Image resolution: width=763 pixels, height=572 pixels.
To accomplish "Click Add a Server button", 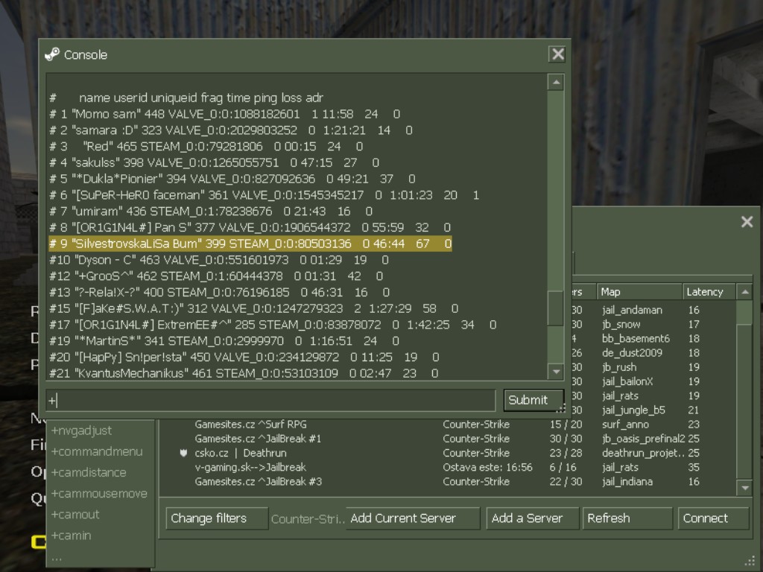I will pyautogui.click(x=532, y=518).
